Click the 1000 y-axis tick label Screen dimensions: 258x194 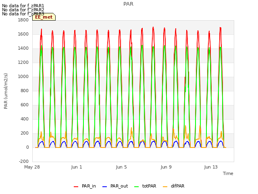coord(23,77)
